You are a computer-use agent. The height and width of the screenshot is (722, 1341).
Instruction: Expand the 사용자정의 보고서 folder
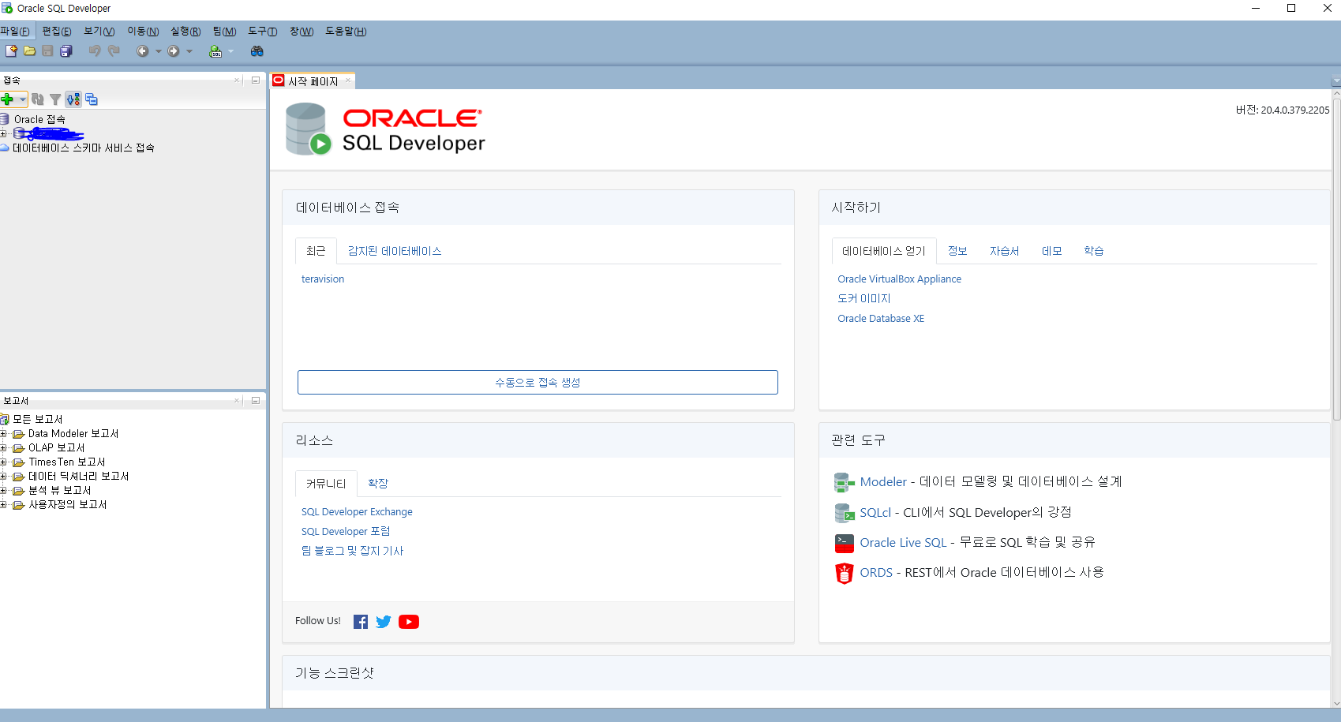pyautogui.click(x=3, y=505)
